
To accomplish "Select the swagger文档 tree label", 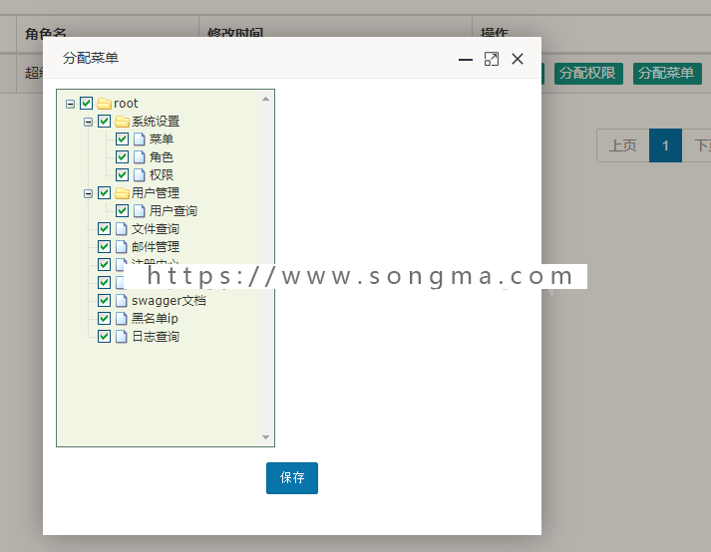I will (x=169, y=301).
